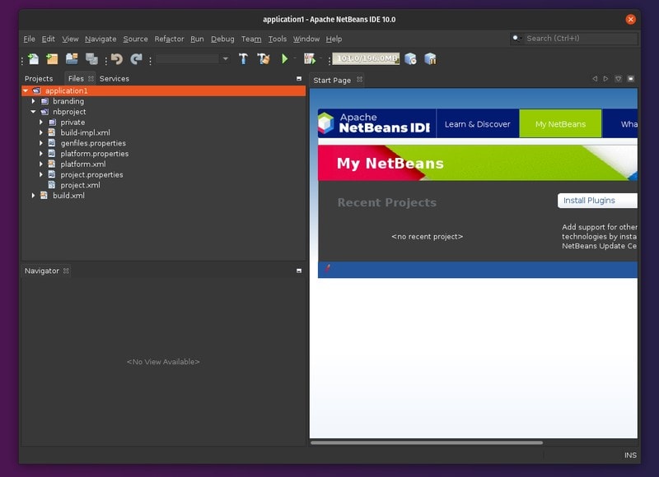Open the Source menu

coord(135,39)
